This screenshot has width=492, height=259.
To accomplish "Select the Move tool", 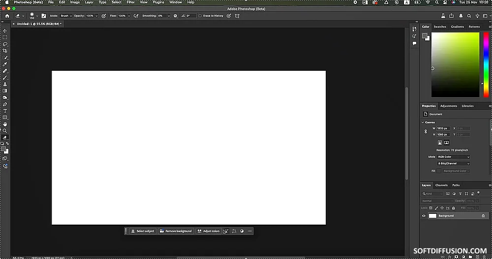I will point(5,31).
